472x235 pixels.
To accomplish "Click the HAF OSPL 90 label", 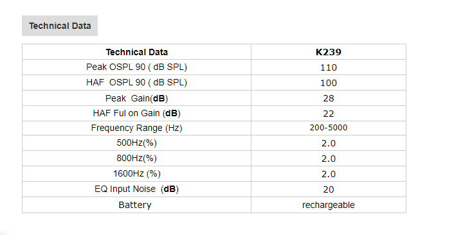I will (x=137, y=82).
